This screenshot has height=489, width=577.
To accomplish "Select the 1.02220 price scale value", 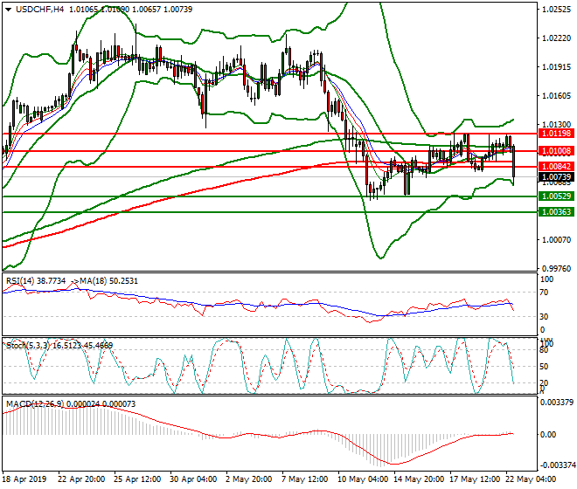I will click(x=557, y=38).
